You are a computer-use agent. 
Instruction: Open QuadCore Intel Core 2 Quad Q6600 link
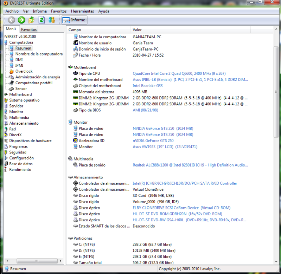pyautogui.click(x=179, y=73)
